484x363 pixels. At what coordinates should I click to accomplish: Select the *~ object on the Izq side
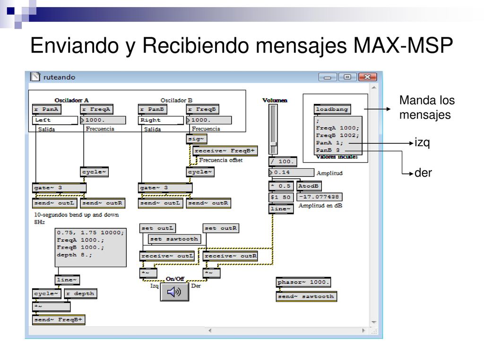pyautogui.click(x=148, y=273)
